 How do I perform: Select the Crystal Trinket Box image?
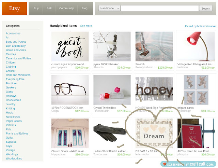(112, 90)
